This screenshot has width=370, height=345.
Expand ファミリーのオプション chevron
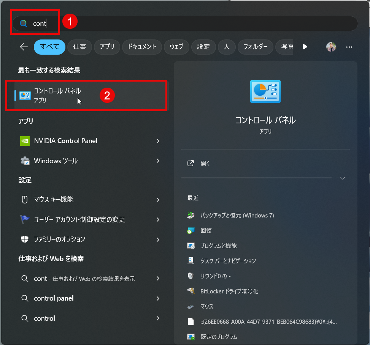158,239
